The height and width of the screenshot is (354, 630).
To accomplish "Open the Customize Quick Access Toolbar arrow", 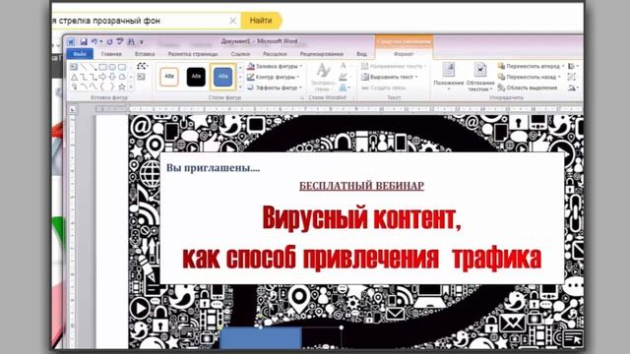I will (x=142, y=41).
